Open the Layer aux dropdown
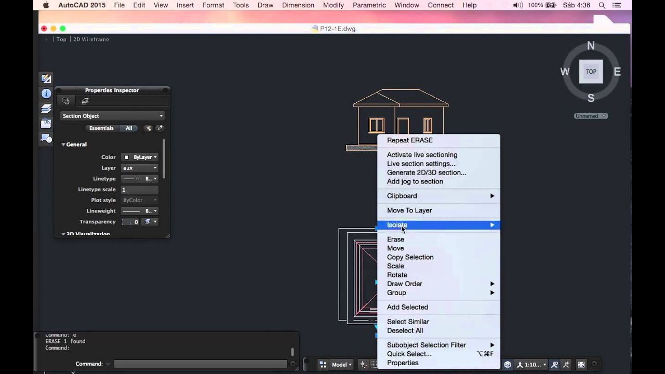The image size is (665, 374). click(139, 168)
